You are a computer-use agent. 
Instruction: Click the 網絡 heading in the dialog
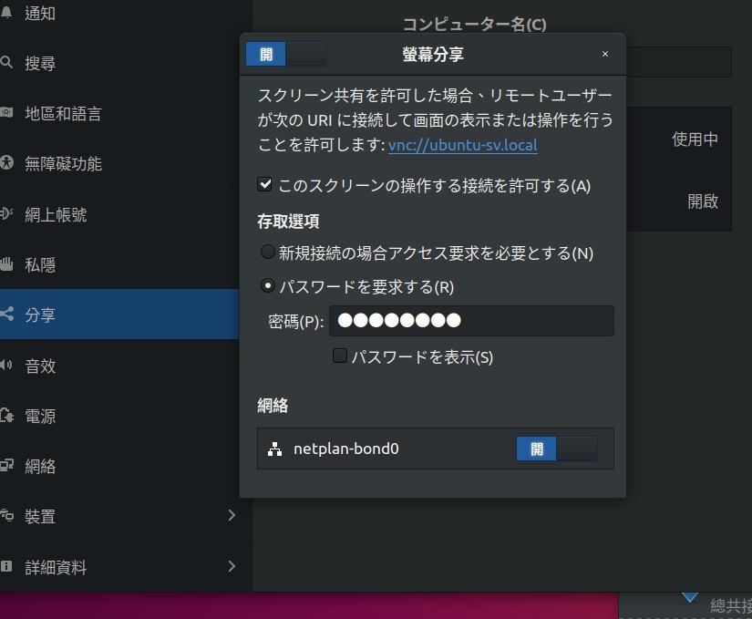(x=273, y=406)
